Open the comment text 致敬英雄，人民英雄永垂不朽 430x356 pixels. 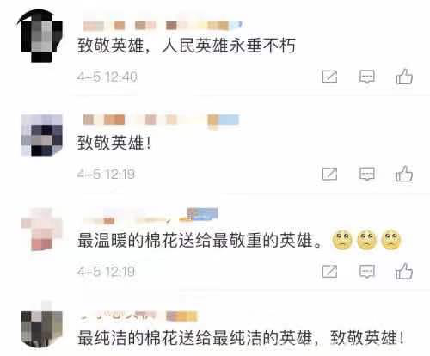click(187, 46)
